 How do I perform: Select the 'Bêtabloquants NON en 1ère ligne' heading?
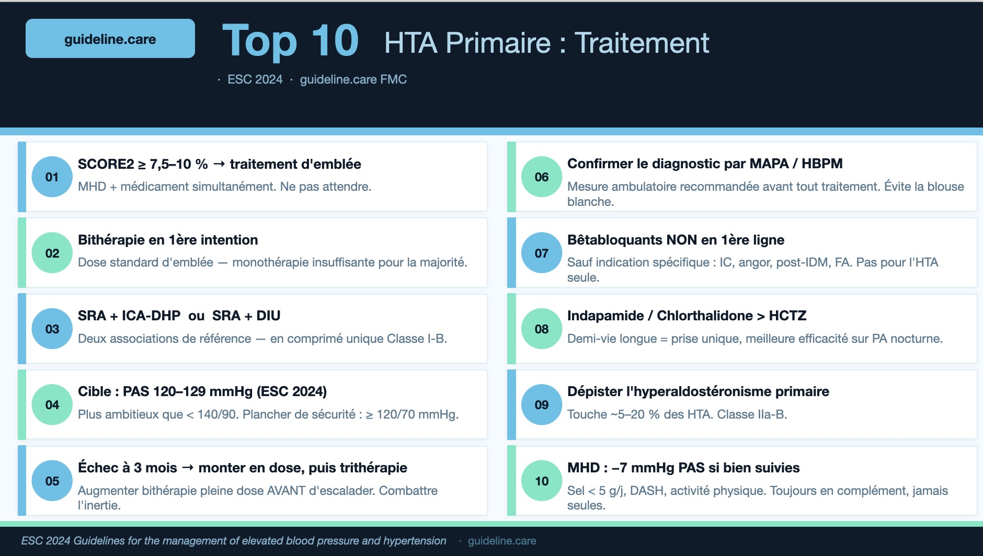pos(676,240)
